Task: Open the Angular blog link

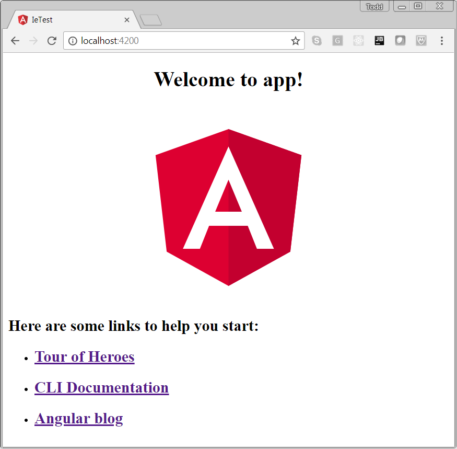Action: click(79, 419)
